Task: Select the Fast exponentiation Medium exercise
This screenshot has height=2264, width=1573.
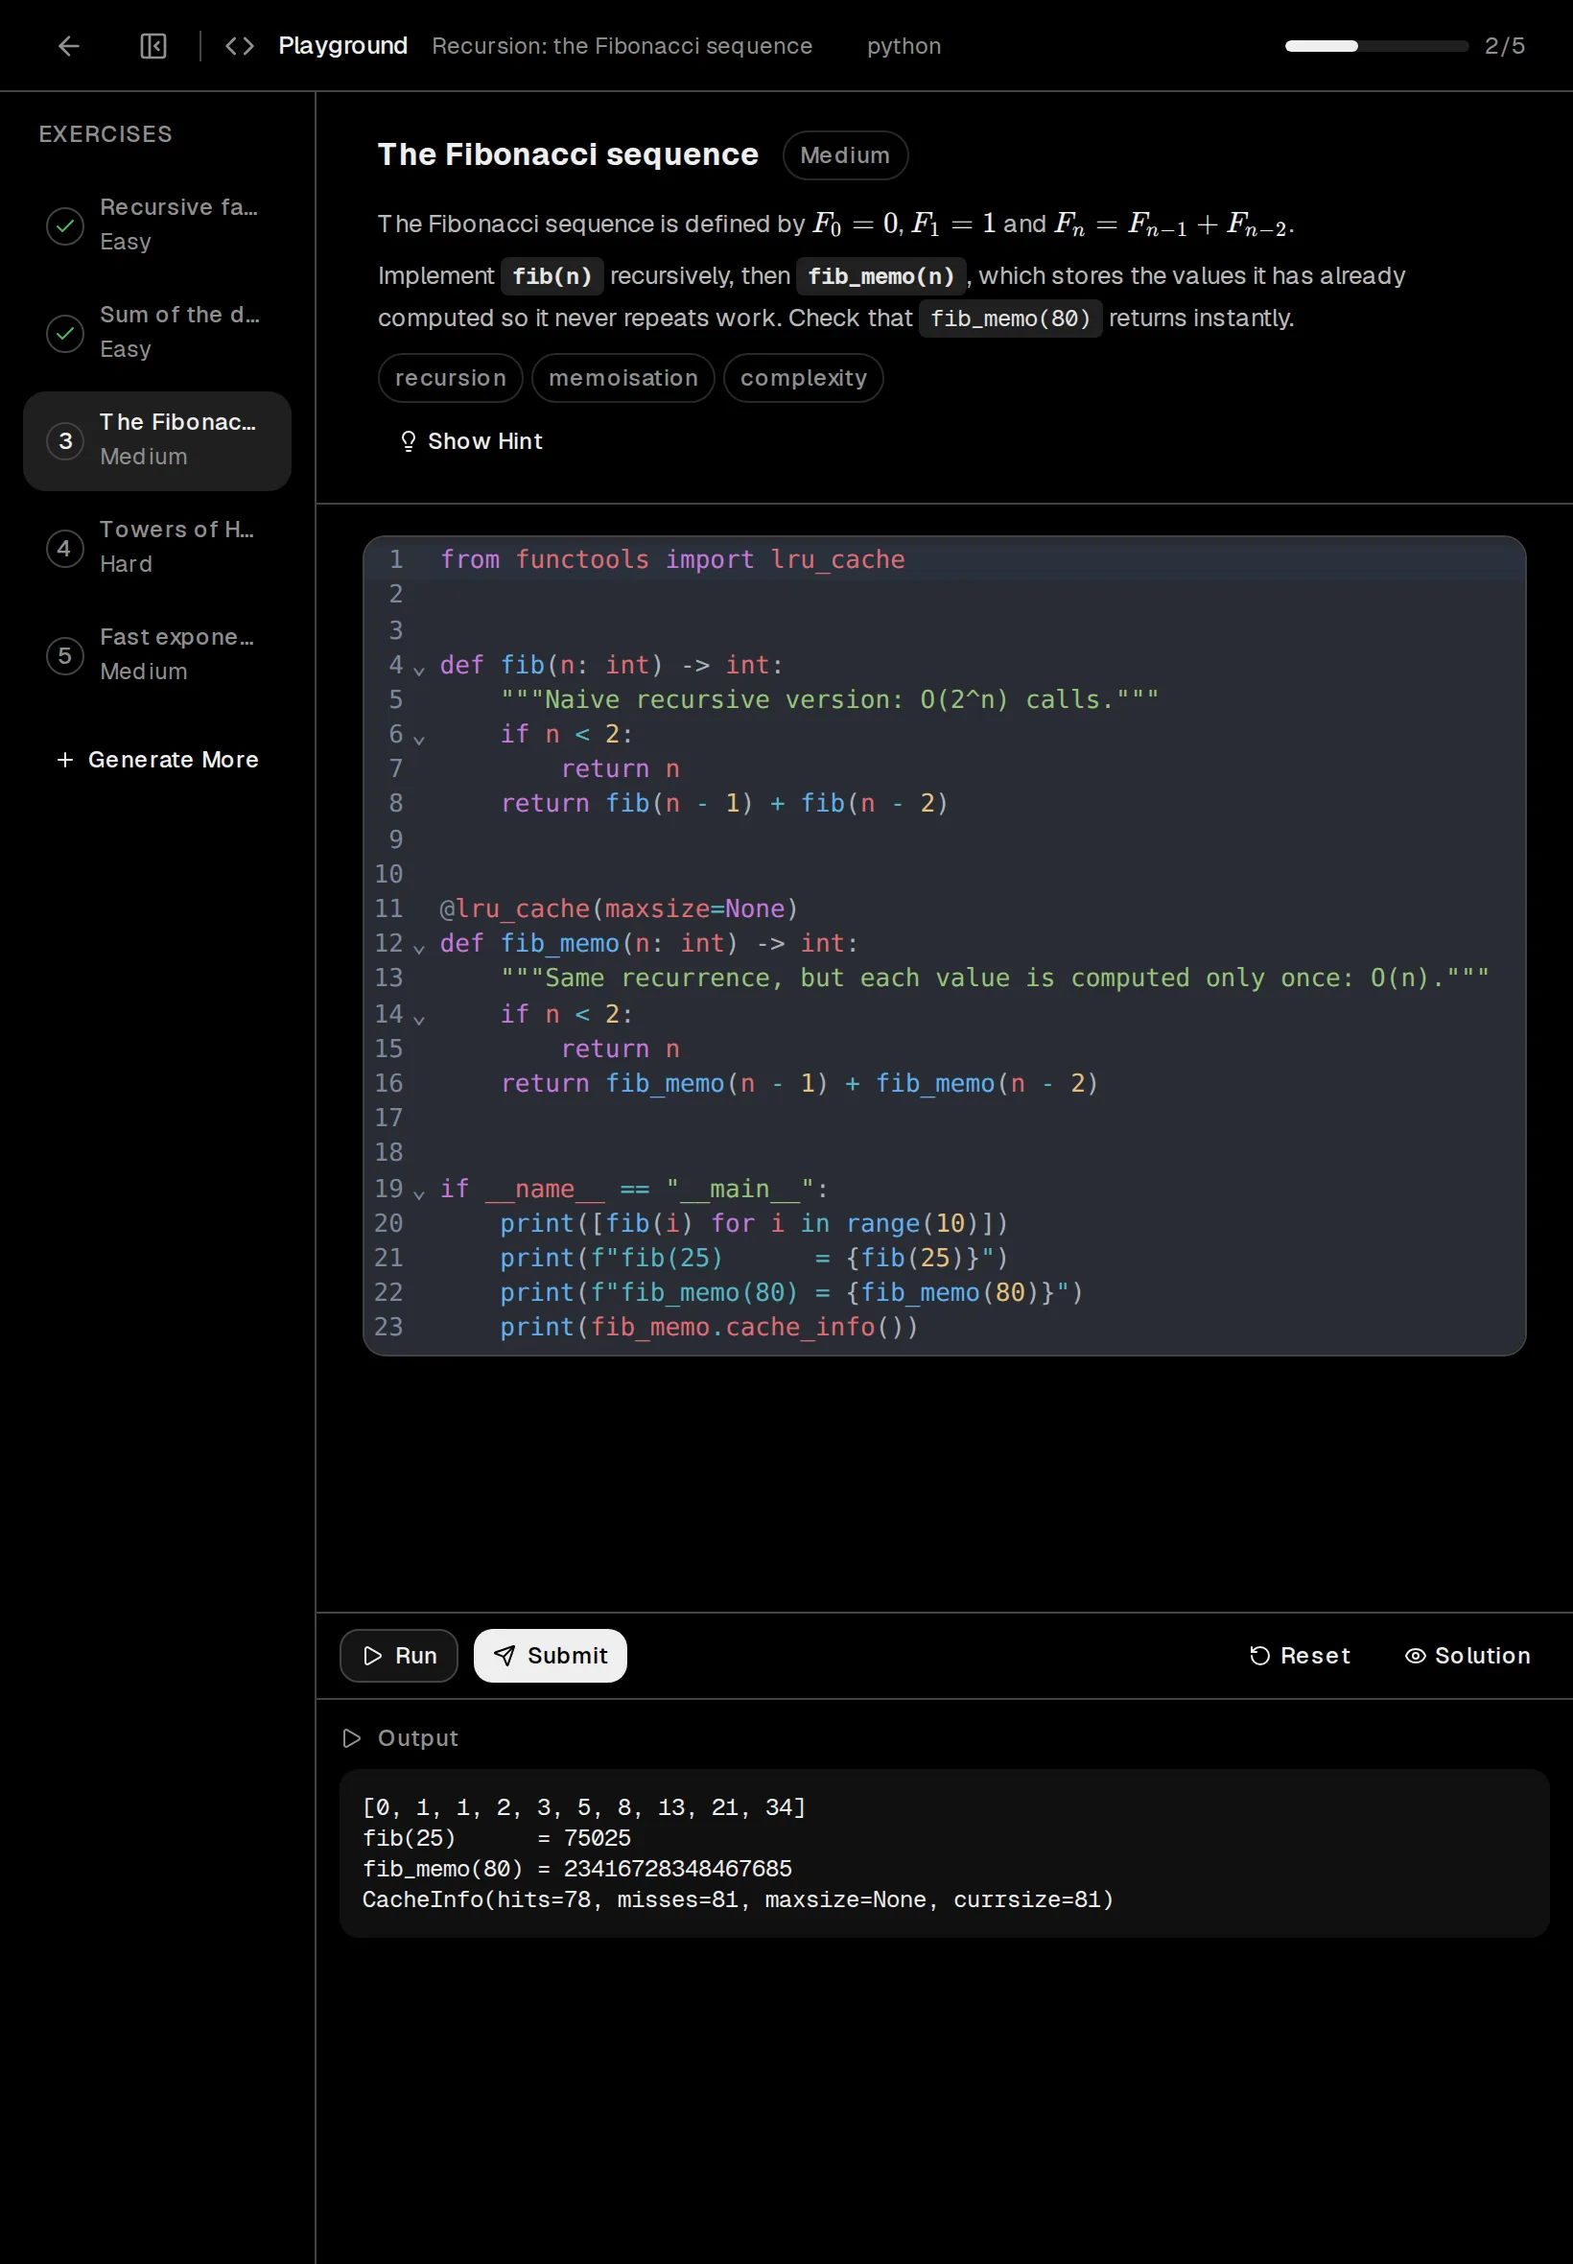Action: coord(157,655)
